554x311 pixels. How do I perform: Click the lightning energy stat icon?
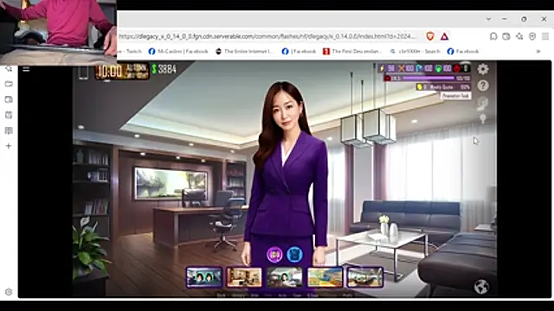382,68
